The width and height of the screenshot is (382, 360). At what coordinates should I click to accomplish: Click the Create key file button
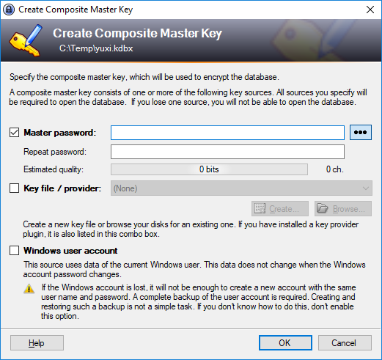280,209
